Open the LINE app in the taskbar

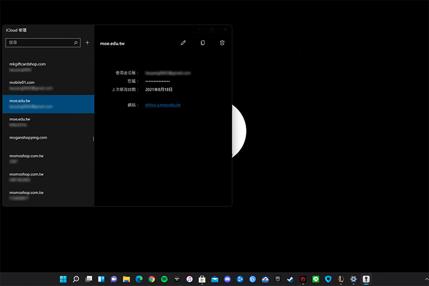[316, 279]
